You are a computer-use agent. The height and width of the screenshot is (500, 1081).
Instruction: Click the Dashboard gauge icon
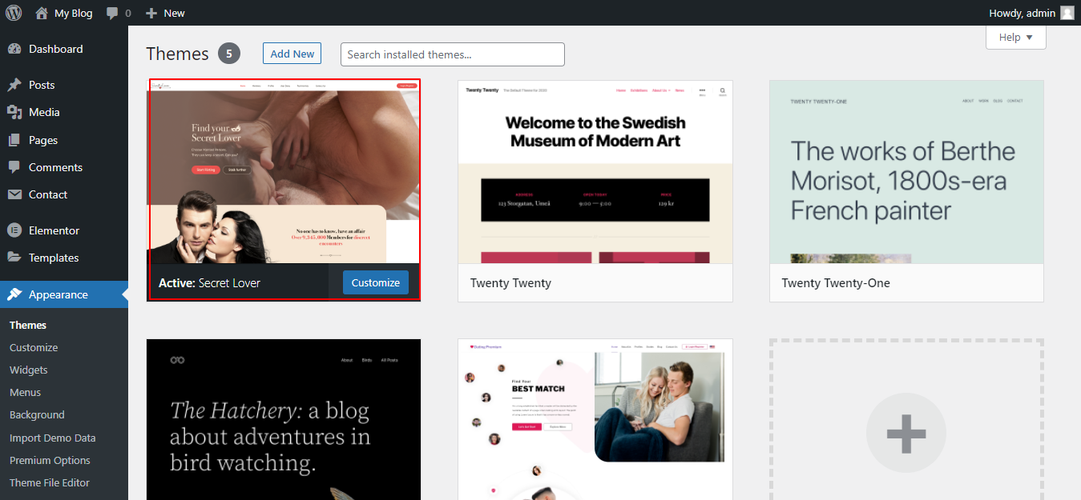(x=14, y=49)
